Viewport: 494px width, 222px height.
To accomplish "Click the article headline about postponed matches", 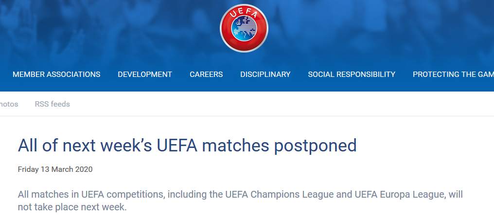I will tap(187, 146).
